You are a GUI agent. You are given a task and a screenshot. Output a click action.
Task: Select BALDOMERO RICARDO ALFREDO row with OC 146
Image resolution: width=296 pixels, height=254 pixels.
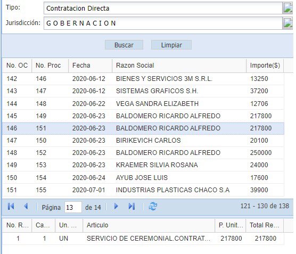[x=143, y=128]
